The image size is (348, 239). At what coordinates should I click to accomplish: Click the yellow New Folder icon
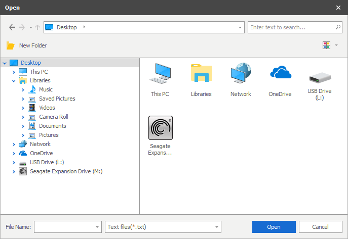[10, 45]
